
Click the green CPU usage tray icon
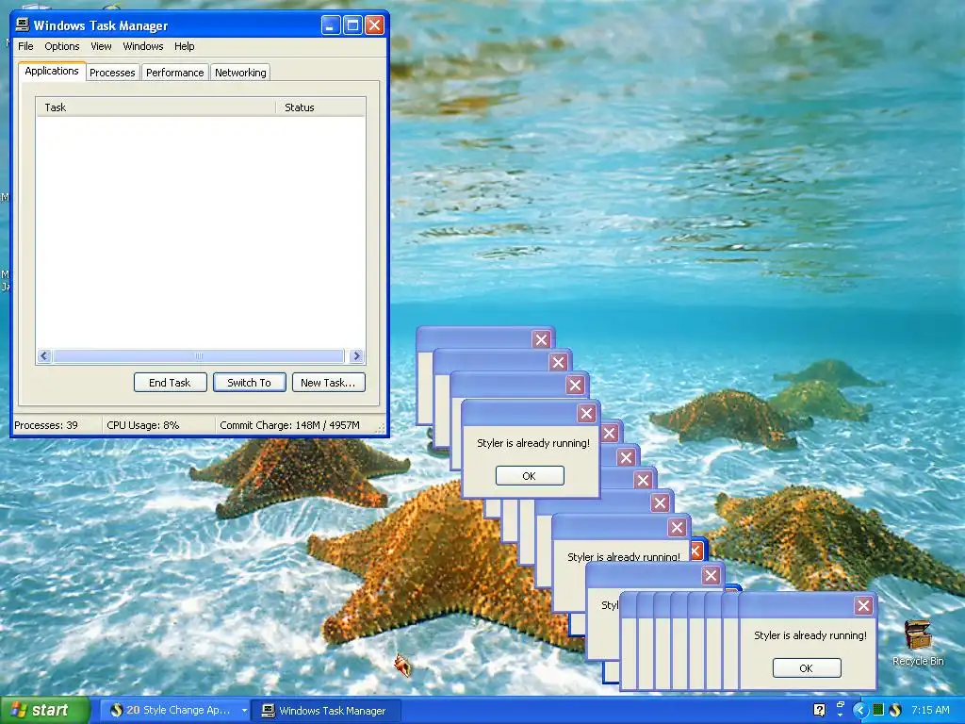pyautogui.click(x=878, y=711)
